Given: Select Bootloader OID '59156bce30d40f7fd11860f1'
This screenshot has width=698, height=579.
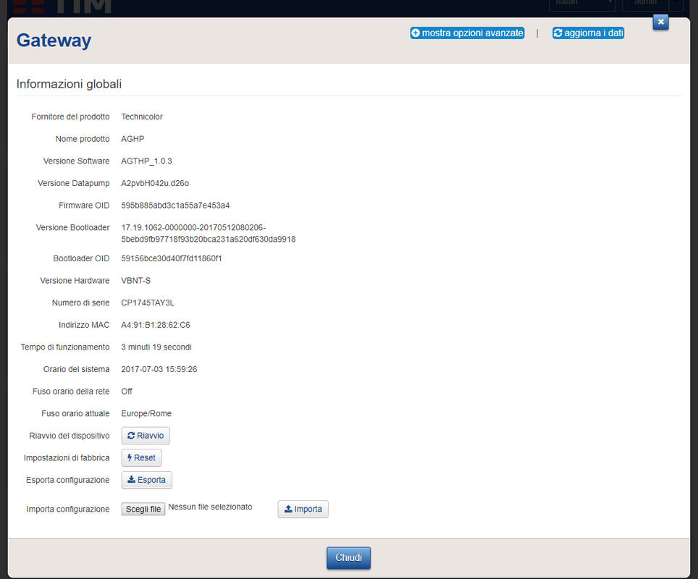Looking at the screenshot, I should pyautogui.click(x=172, y=258).
